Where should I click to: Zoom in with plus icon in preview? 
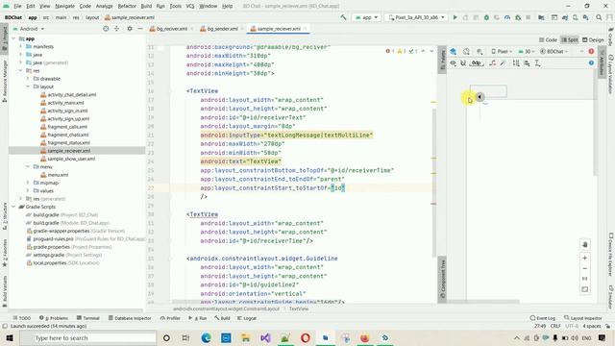(585, 258)
